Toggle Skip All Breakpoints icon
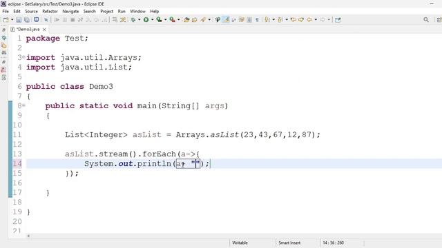The image size is (442, 248). coord(46,20)
